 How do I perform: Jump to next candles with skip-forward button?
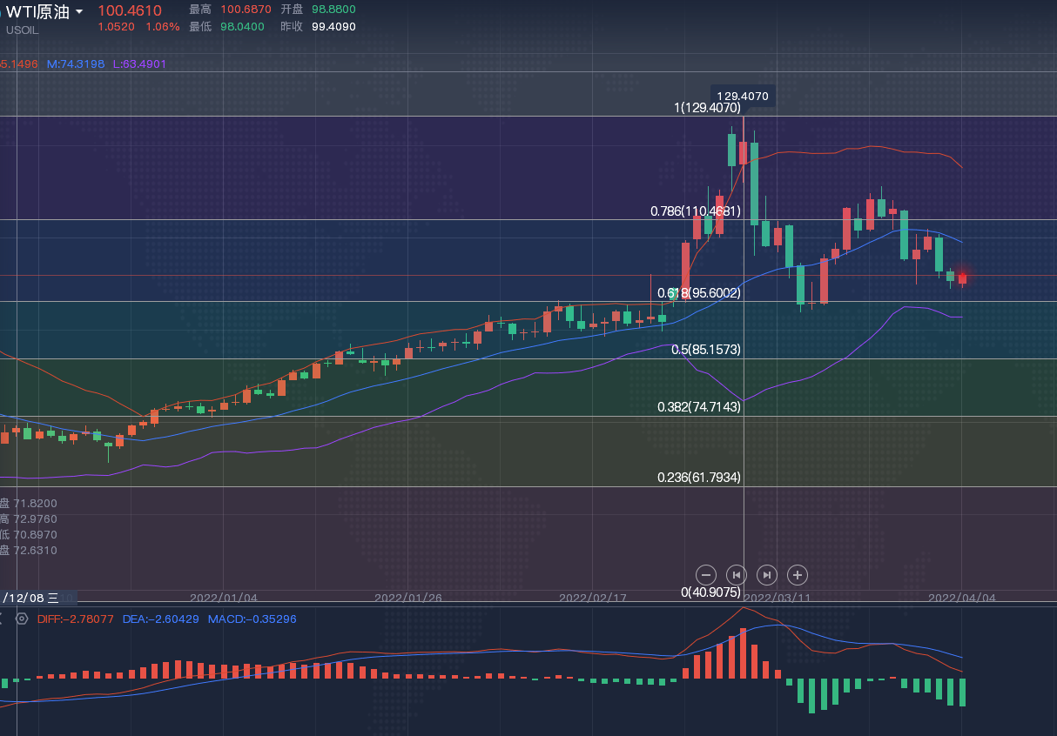tap(766, 574)
